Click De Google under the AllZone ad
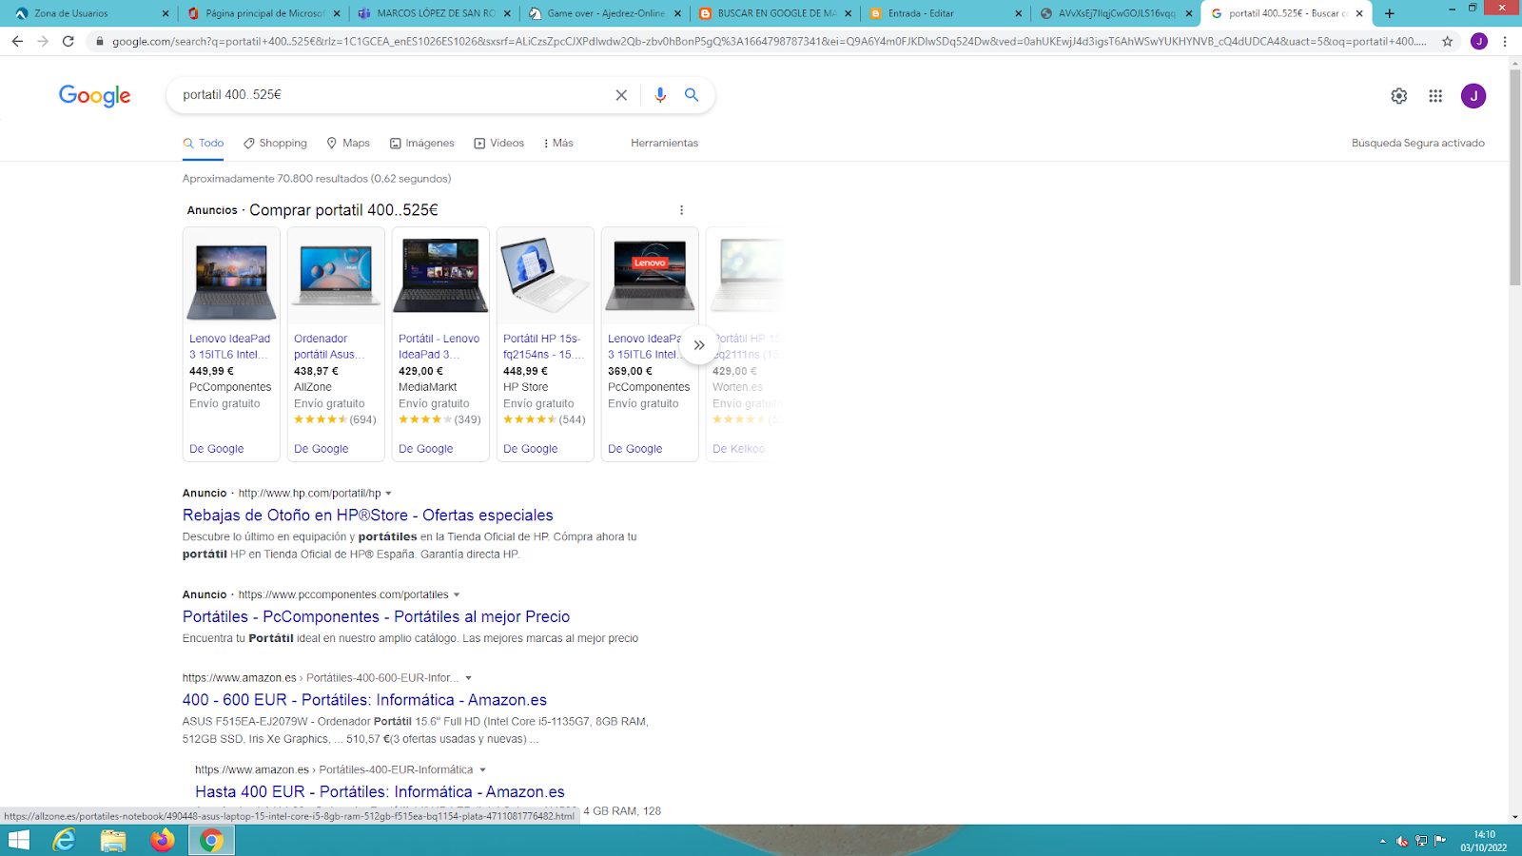Image resolution: width=1522 pixels, height=856 pixels. coord(322,449)
